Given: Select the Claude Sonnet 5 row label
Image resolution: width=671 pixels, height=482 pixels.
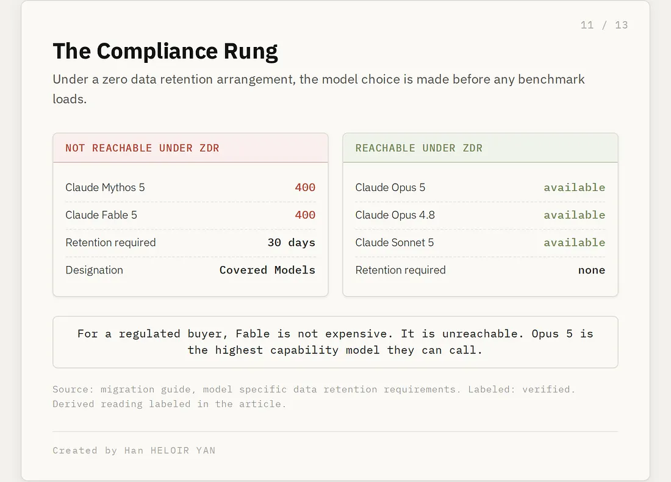Looking at the screenshot, I should (x=395, y=243).
